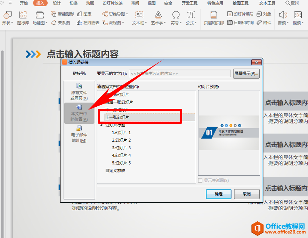Insert a Chart (图表)
Screen dimensions: 308x238
(x=84, y=14)
